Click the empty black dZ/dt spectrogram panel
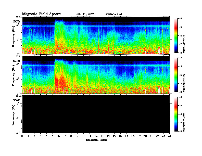Image resolution: width=202 pixels, height=156 pixels. pos(96,114)
